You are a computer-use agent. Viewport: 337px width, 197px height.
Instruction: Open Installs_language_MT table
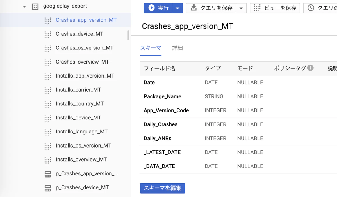tap(82, 132)
